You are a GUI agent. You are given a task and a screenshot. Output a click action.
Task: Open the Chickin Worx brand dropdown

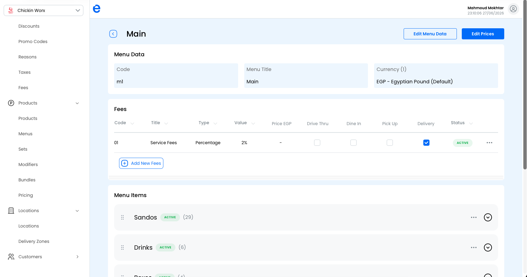[43, 10]
